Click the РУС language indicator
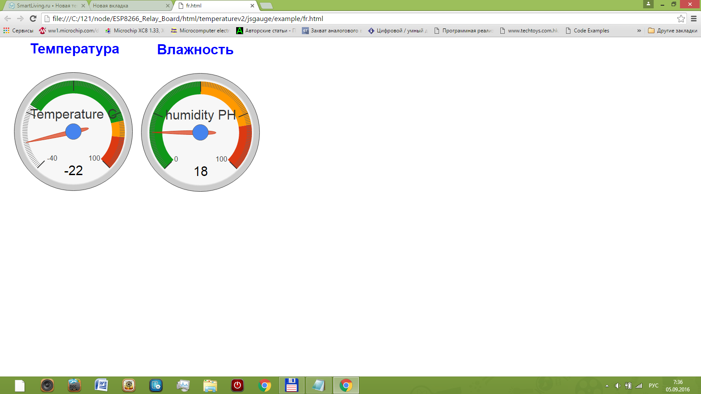Viewport: 701px width, 394px height. pos(653,386)
